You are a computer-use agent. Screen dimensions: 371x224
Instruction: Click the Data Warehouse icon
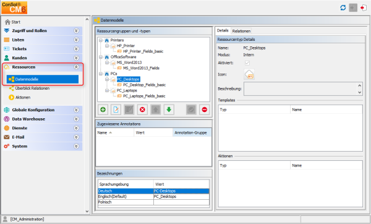point(7,119)
